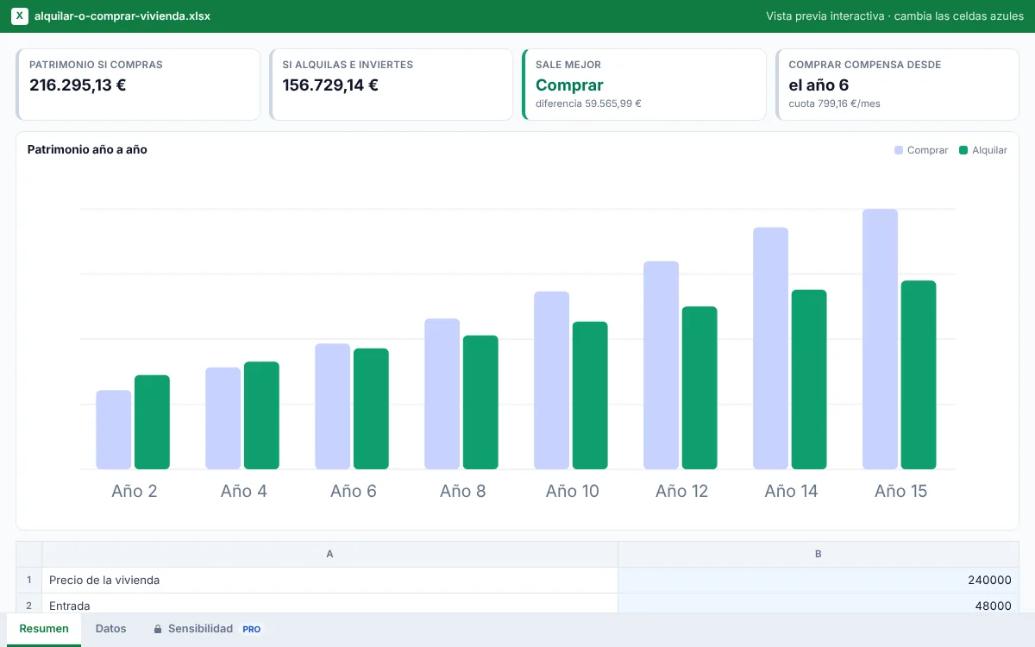The width and height of the screenshot is (1035, 647).
Task: Click the Comprar compensa desde card
Action: [x=897, y=85]
